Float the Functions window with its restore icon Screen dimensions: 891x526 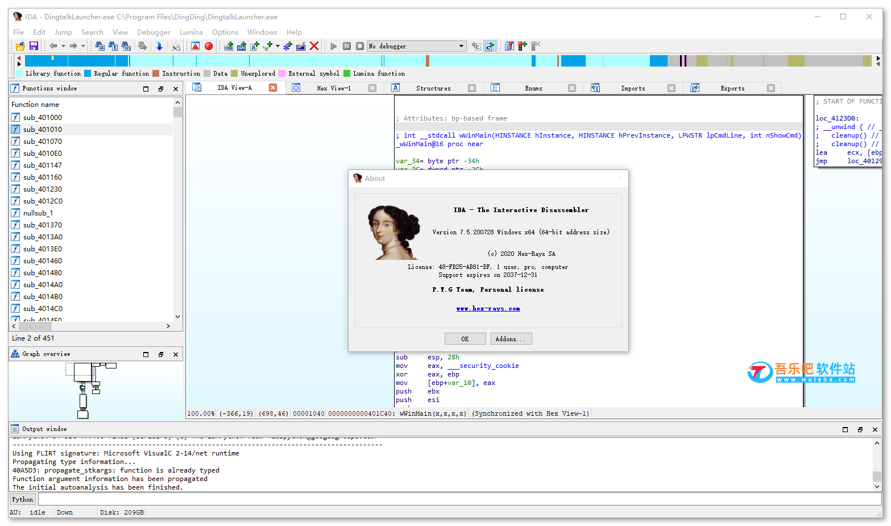click(161, 89)
